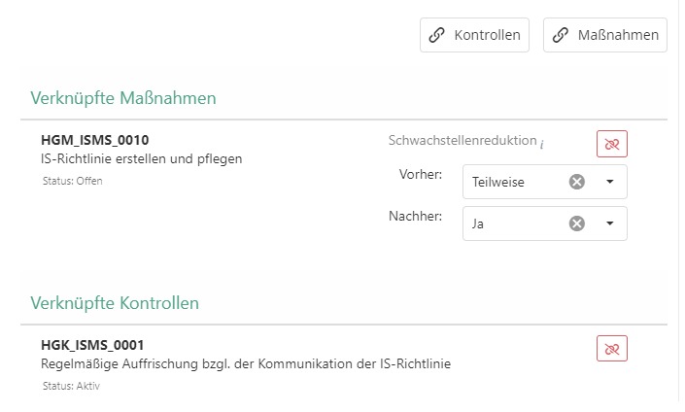Viewport: 685px width, 412px height.
Task: Click the Maßnahmen link button
Action: pos(605,35)
